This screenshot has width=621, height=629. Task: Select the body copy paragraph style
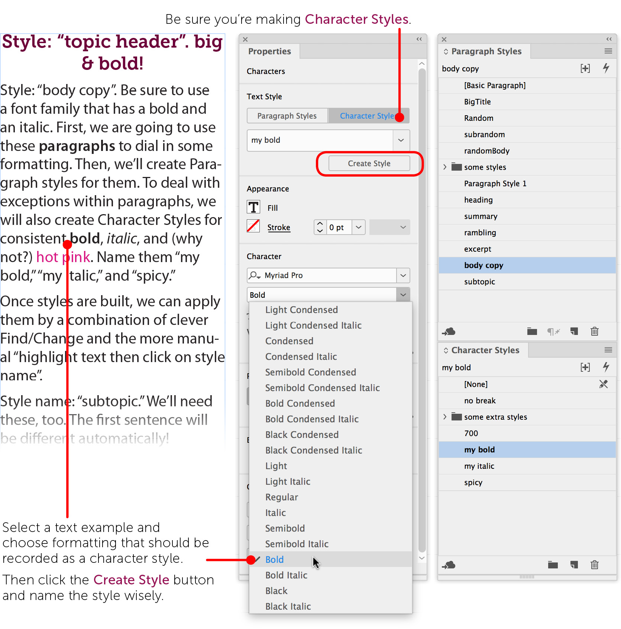[x=527, y=265]
